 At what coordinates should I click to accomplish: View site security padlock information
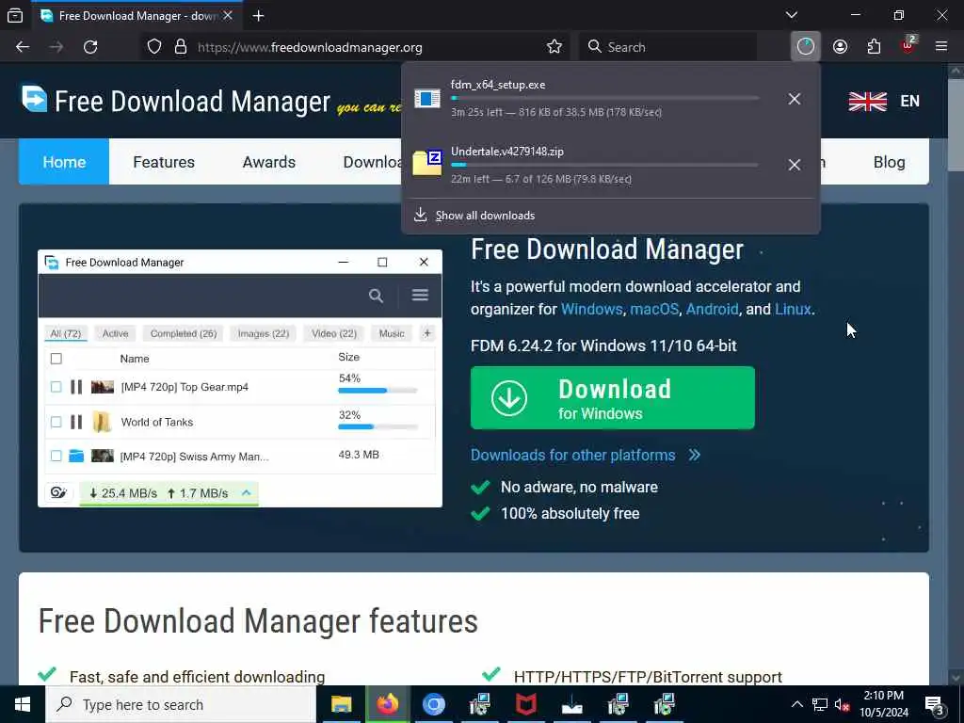pyautogui.click(x=181, y=47)
